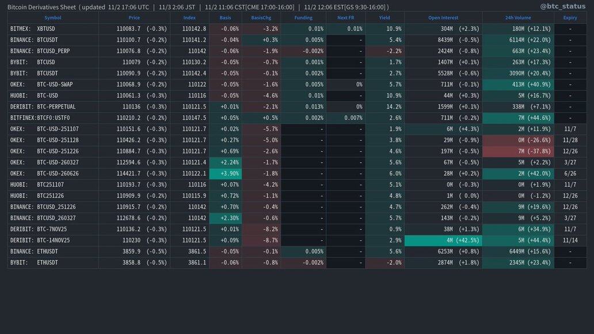Select the Yield column header

click(384, 18)
